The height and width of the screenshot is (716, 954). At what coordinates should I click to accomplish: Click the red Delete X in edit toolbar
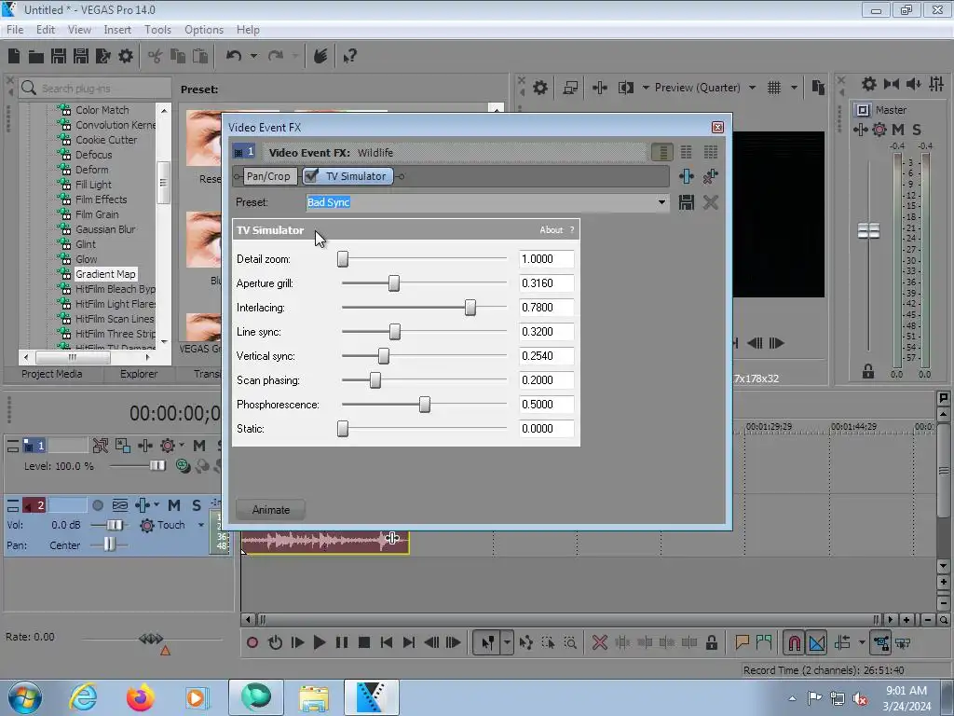point(599,642)
